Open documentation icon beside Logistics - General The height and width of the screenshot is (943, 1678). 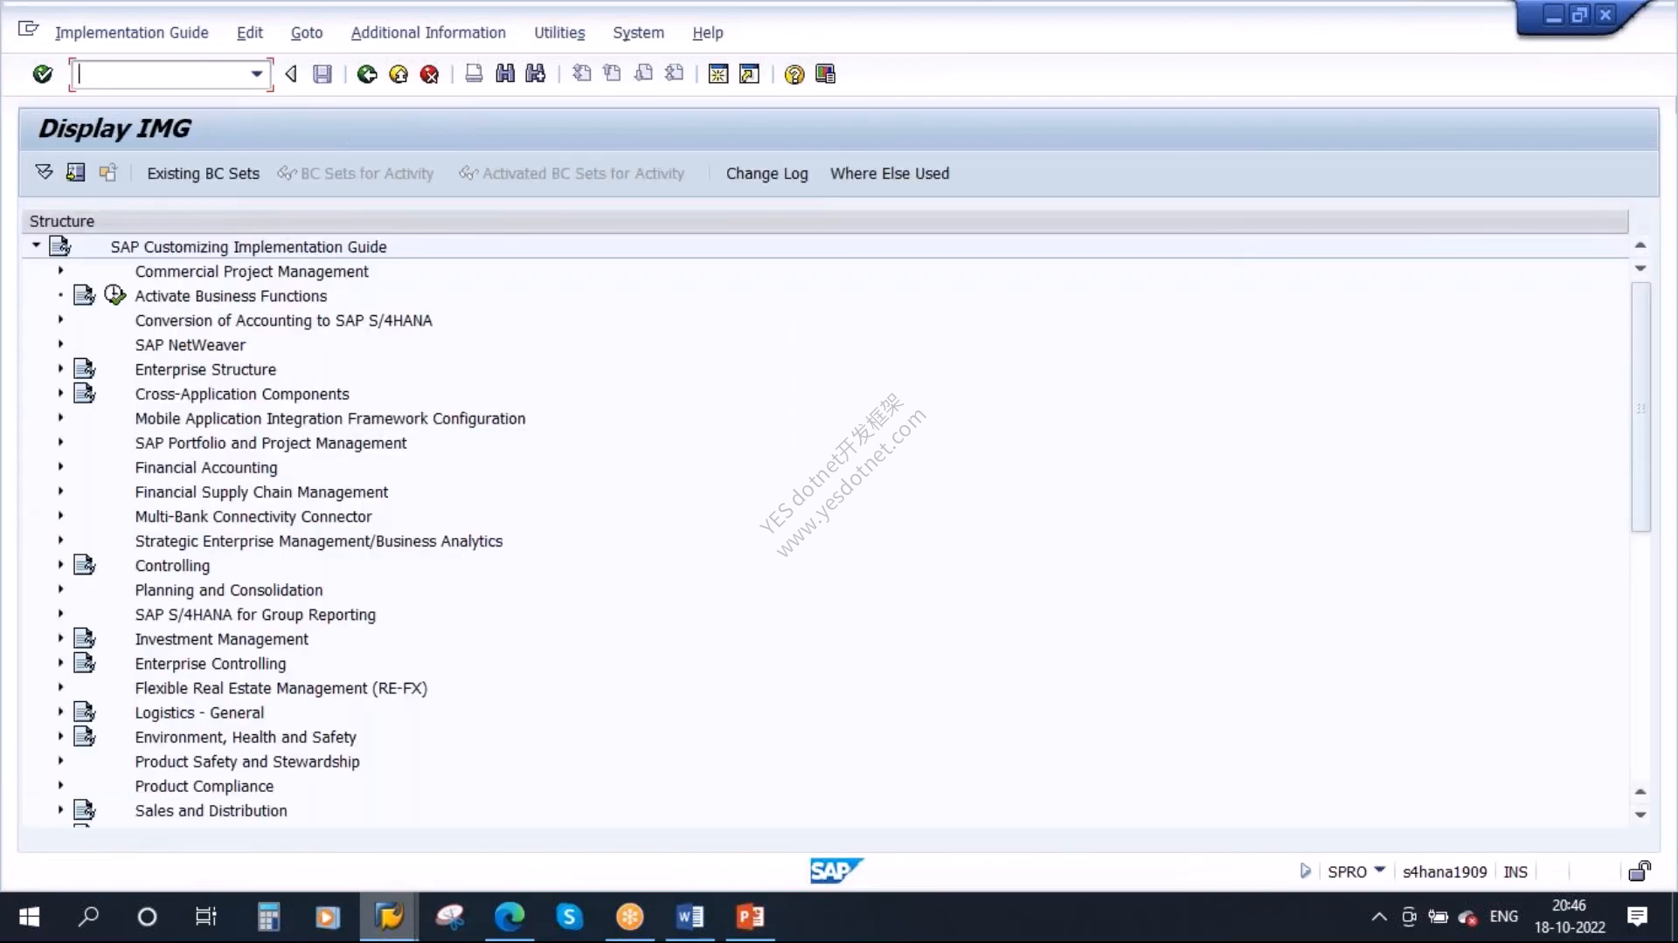pyautogui.click(x=84, y=712)
